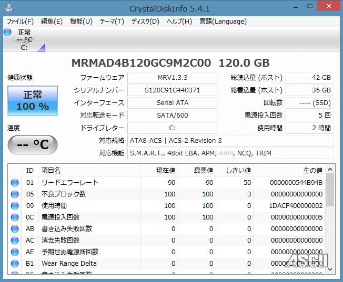Screen dimensions: 343x282
Task: Click the serial number field S120C91C440371
Action: click(x=172, y=90)
